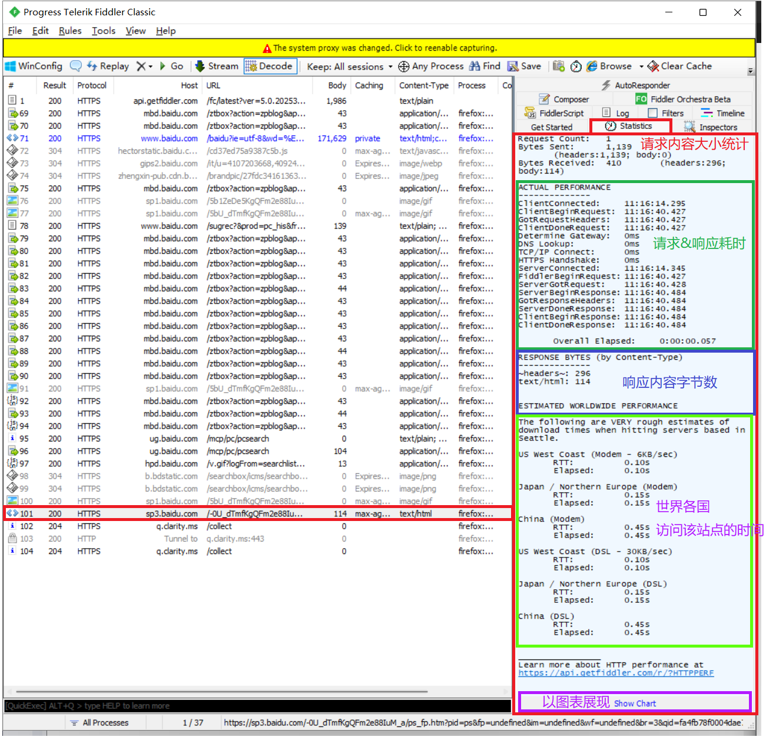766x740 pixels.
Task: Open the Edit menu
Action: tap(40, 31)
